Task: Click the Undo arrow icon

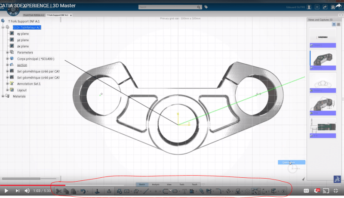Action: coord(83,191)
